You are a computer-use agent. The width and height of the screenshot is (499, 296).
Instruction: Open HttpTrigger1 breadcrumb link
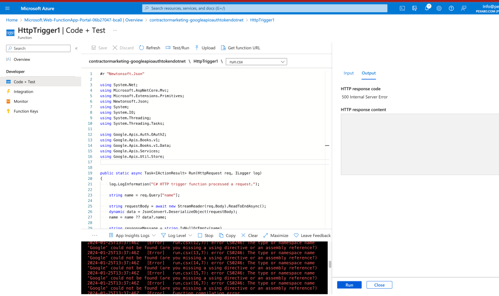(262, 20)
